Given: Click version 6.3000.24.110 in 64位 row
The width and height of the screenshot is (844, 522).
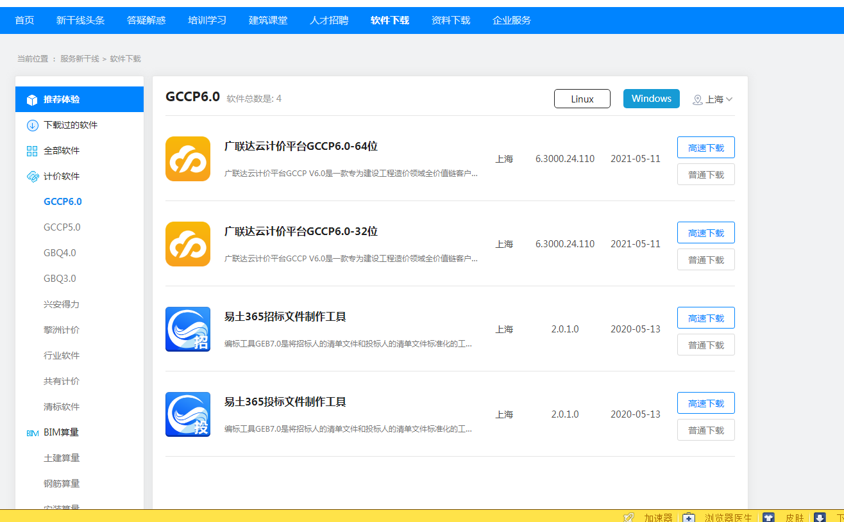Looking at the screenshot, I should click(x=565, y=159).
